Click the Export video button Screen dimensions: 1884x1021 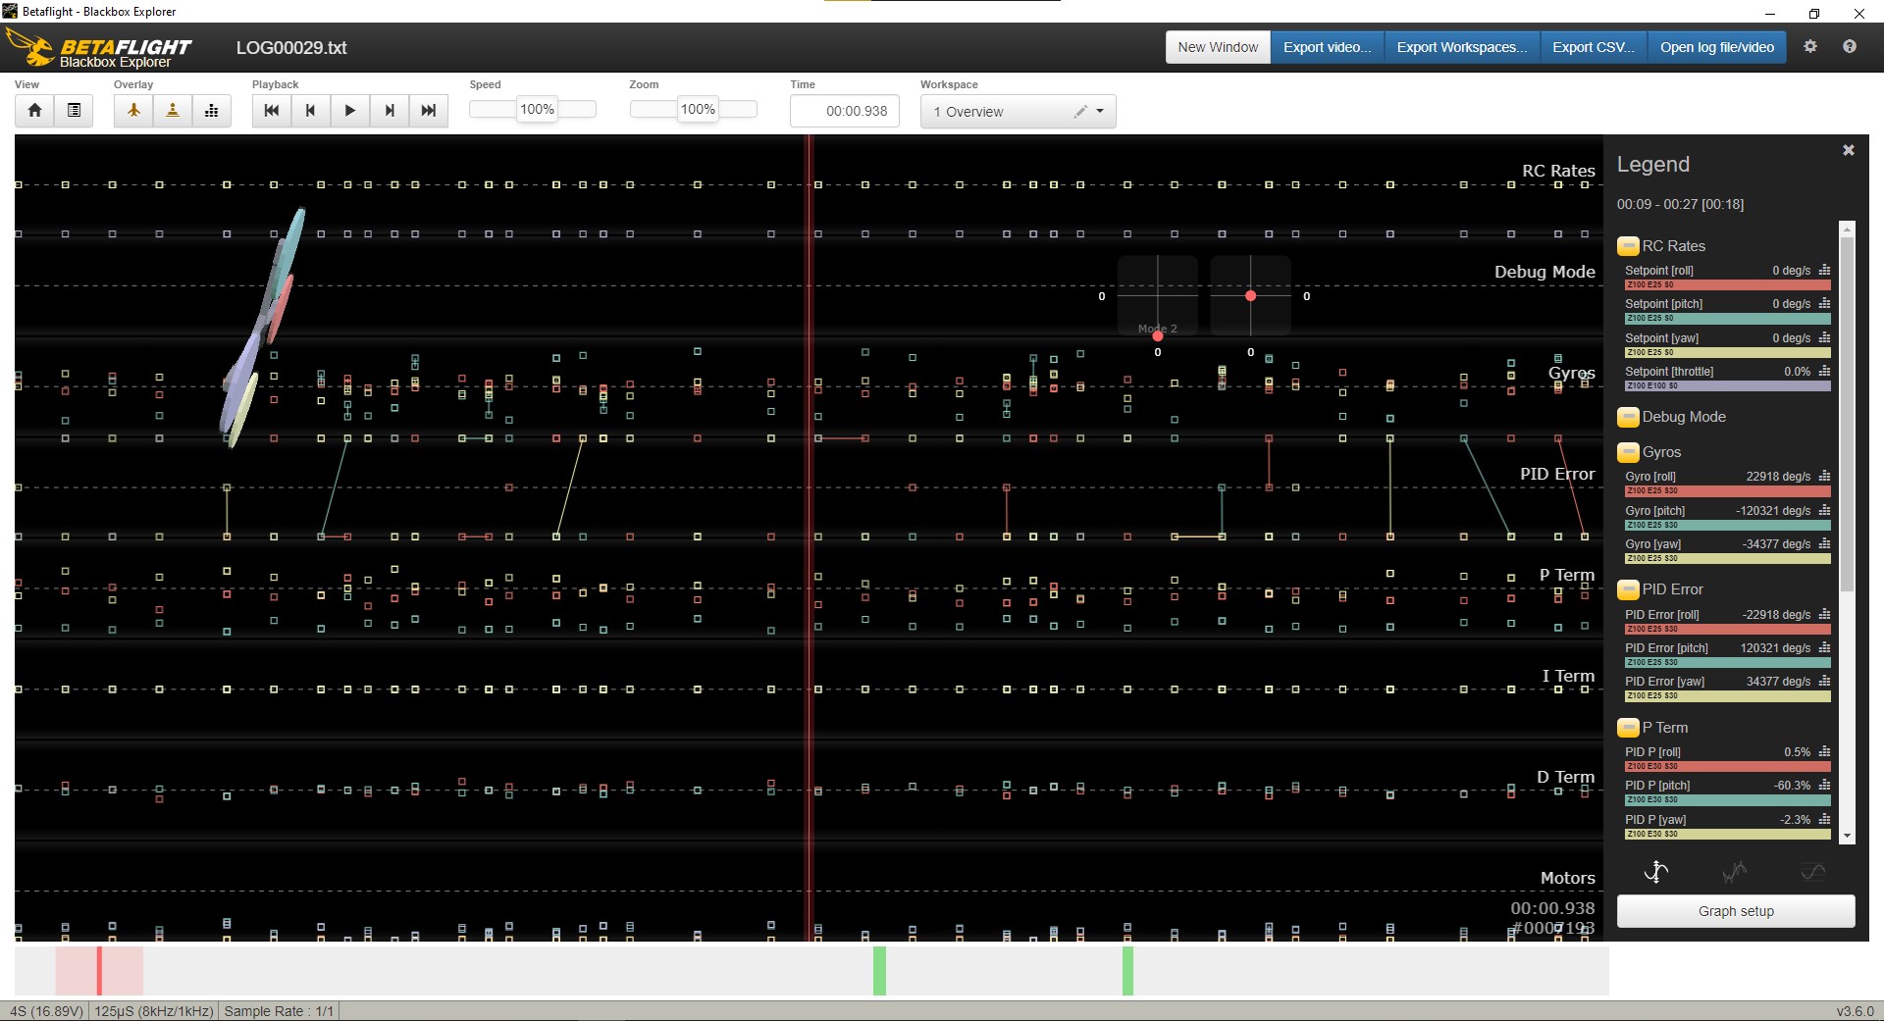pyautogui.click(x=1327, y=47)
